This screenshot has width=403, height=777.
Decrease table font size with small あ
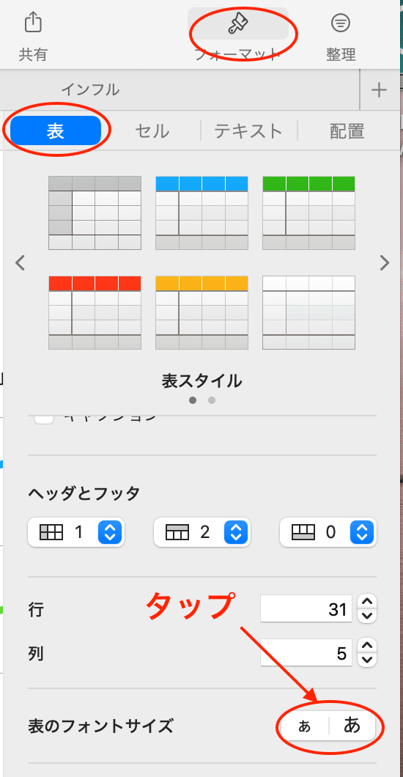click(x=305, y=726)
